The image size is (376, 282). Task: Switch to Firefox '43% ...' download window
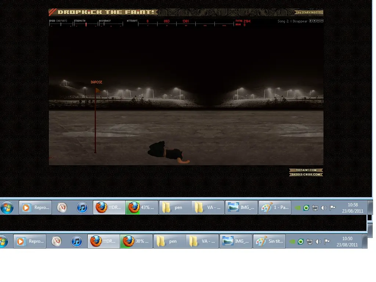142,207
